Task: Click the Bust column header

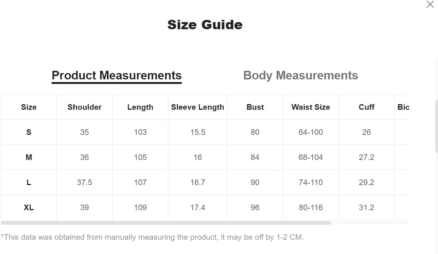Action: (x=255, y=107)
